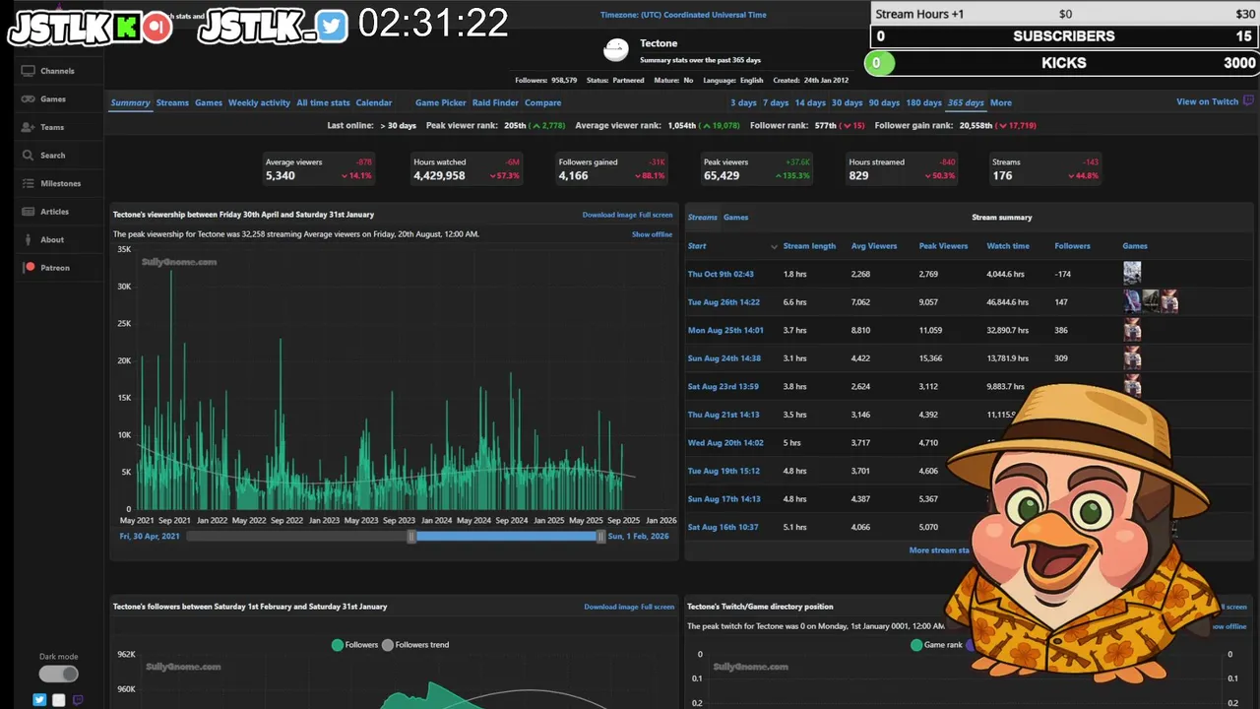Toggle the Game rank legend series
Screen dimensions: 1260x709
pos(936,645)
